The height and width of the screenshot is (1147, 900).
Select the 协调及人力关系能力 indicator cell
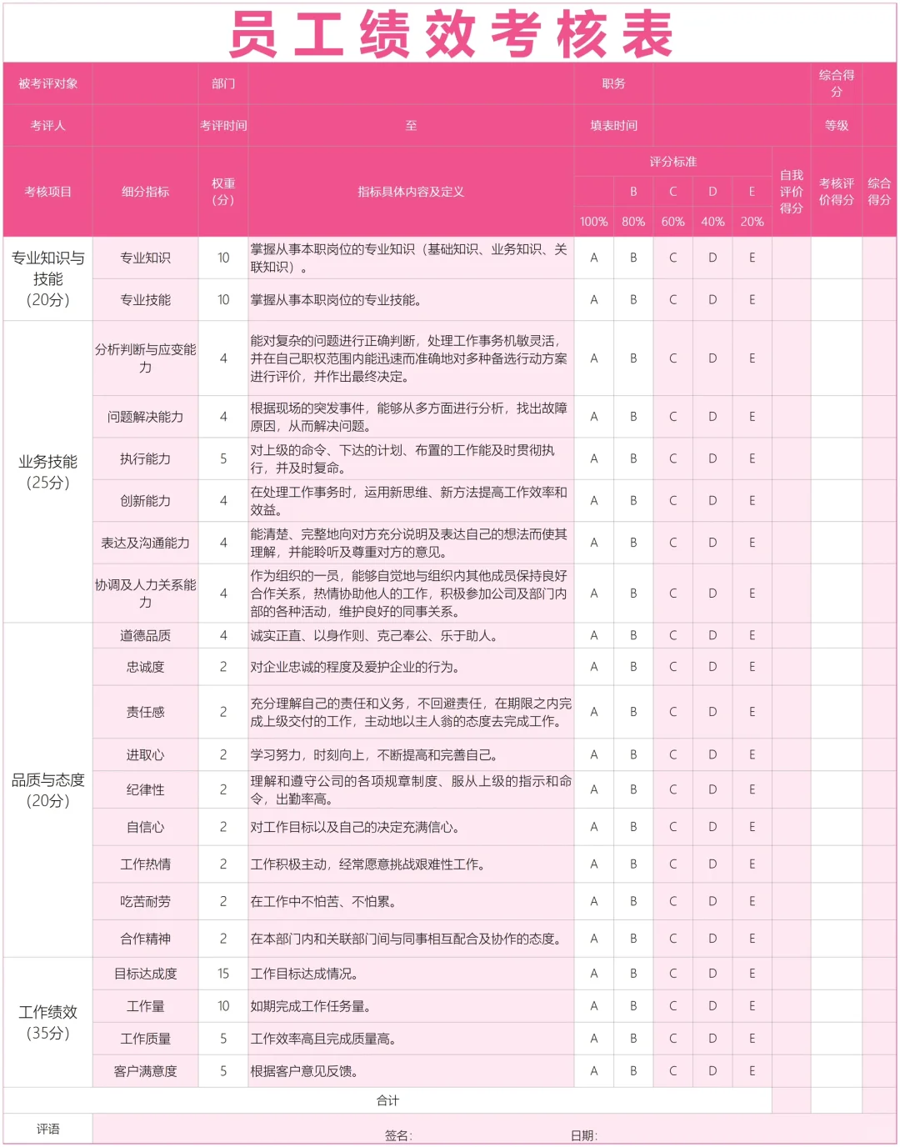[x=145, y=594]
